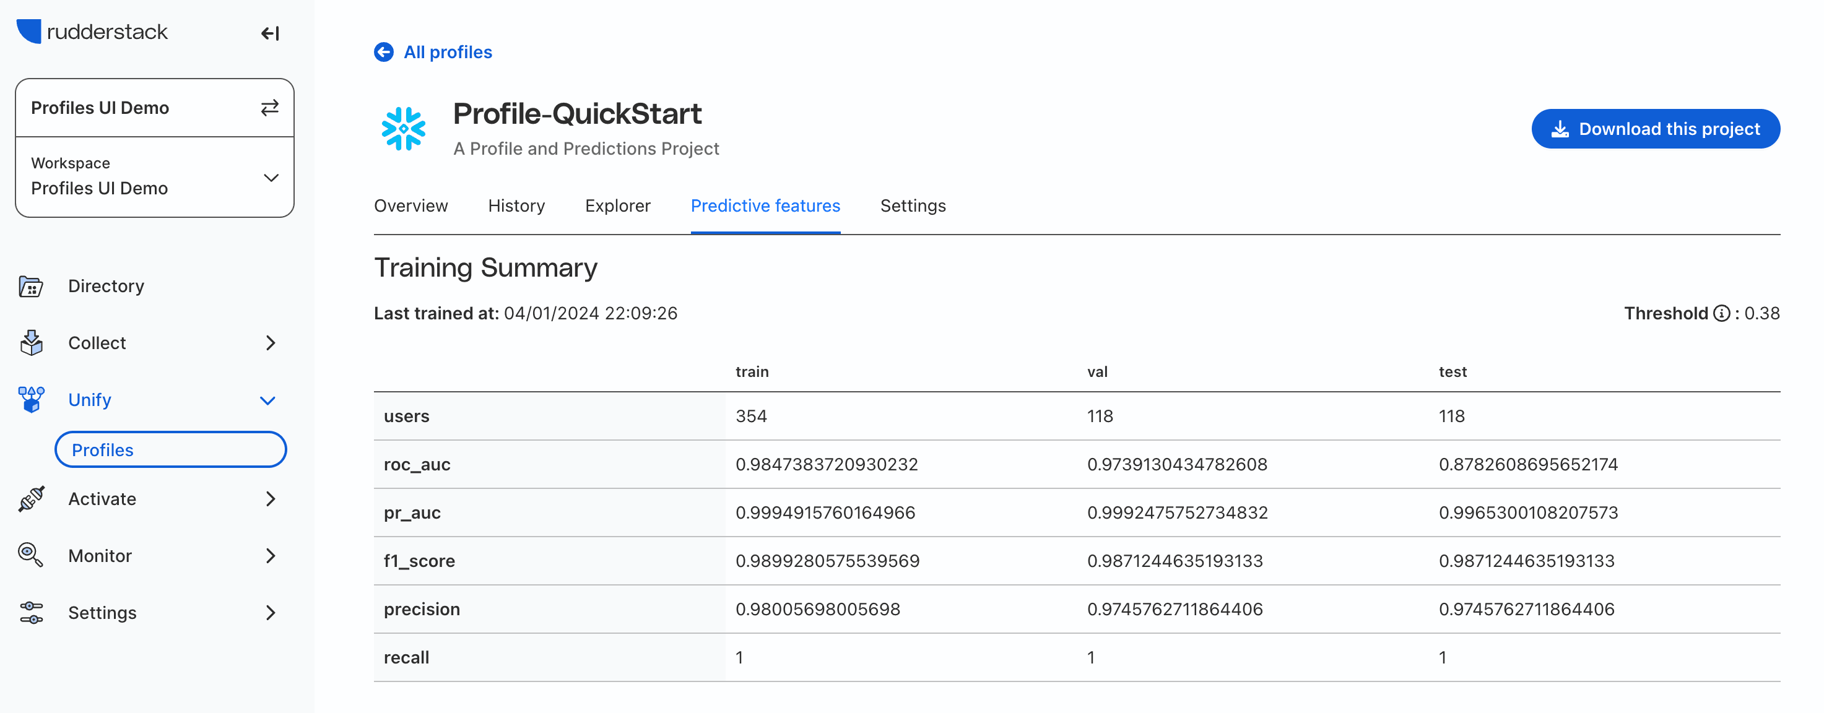Click the RudderStack logo icon
This screenshot has width=1824, height=713.
point(29,31)
